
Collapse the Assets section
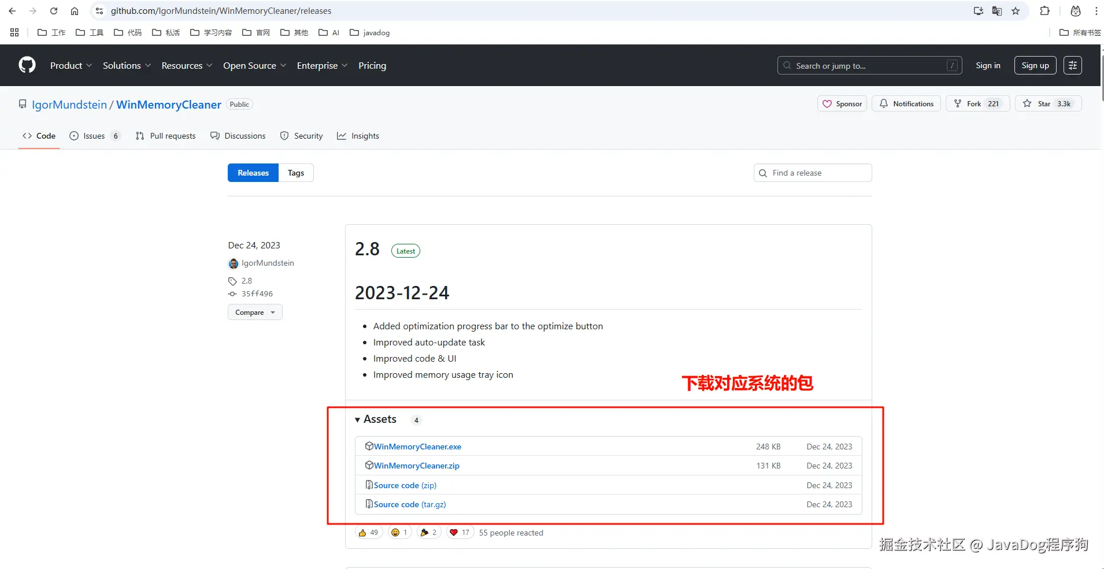[376, 419]
